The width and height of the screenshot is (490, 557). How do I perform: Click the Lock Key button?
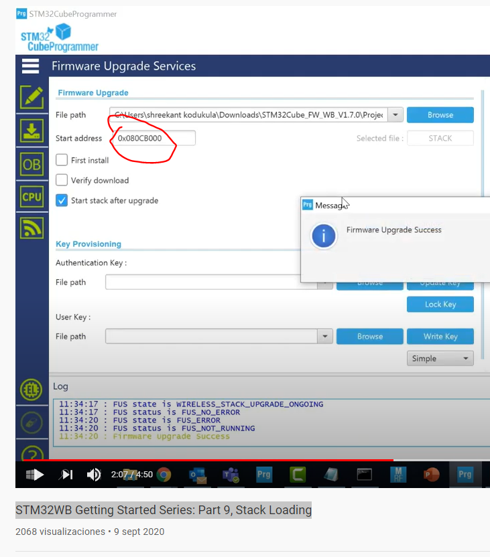[440, 305]
